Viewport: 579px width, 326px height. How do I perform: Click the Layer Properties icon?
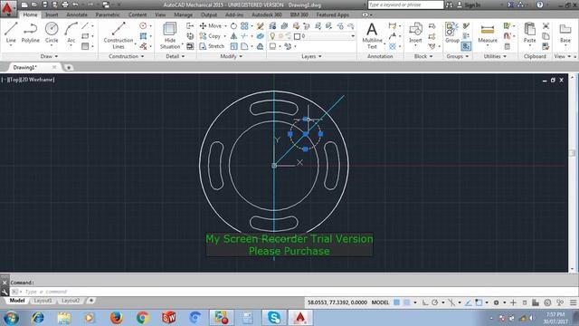point(272,26)
